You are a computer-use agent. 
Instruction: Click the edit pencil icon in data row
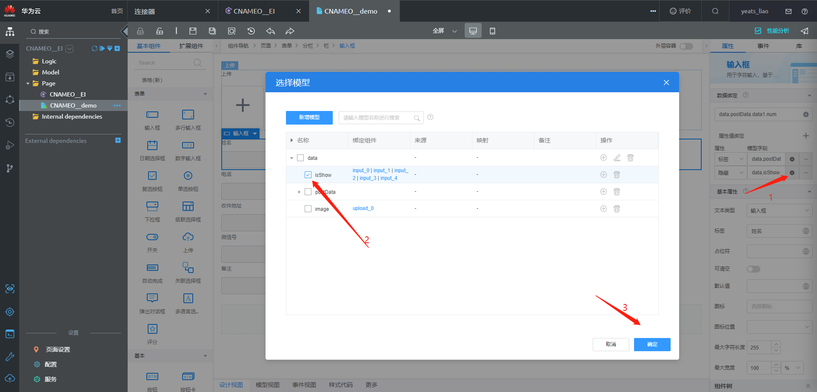[x=617, y=158]
